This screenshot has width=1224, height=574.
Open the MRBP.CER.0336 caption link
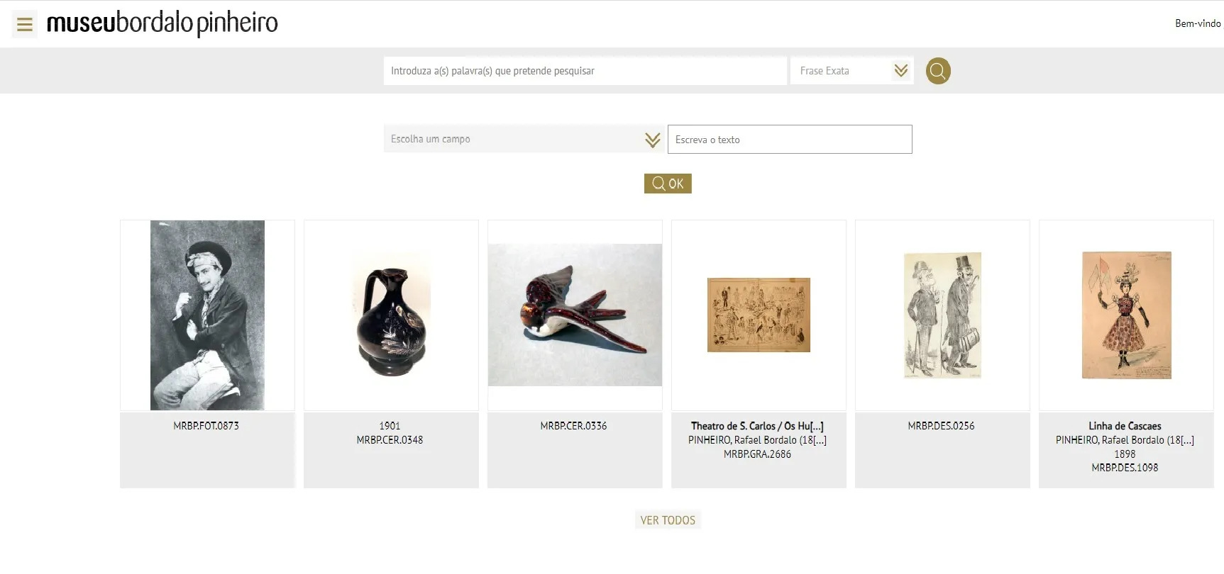(573, 426)
